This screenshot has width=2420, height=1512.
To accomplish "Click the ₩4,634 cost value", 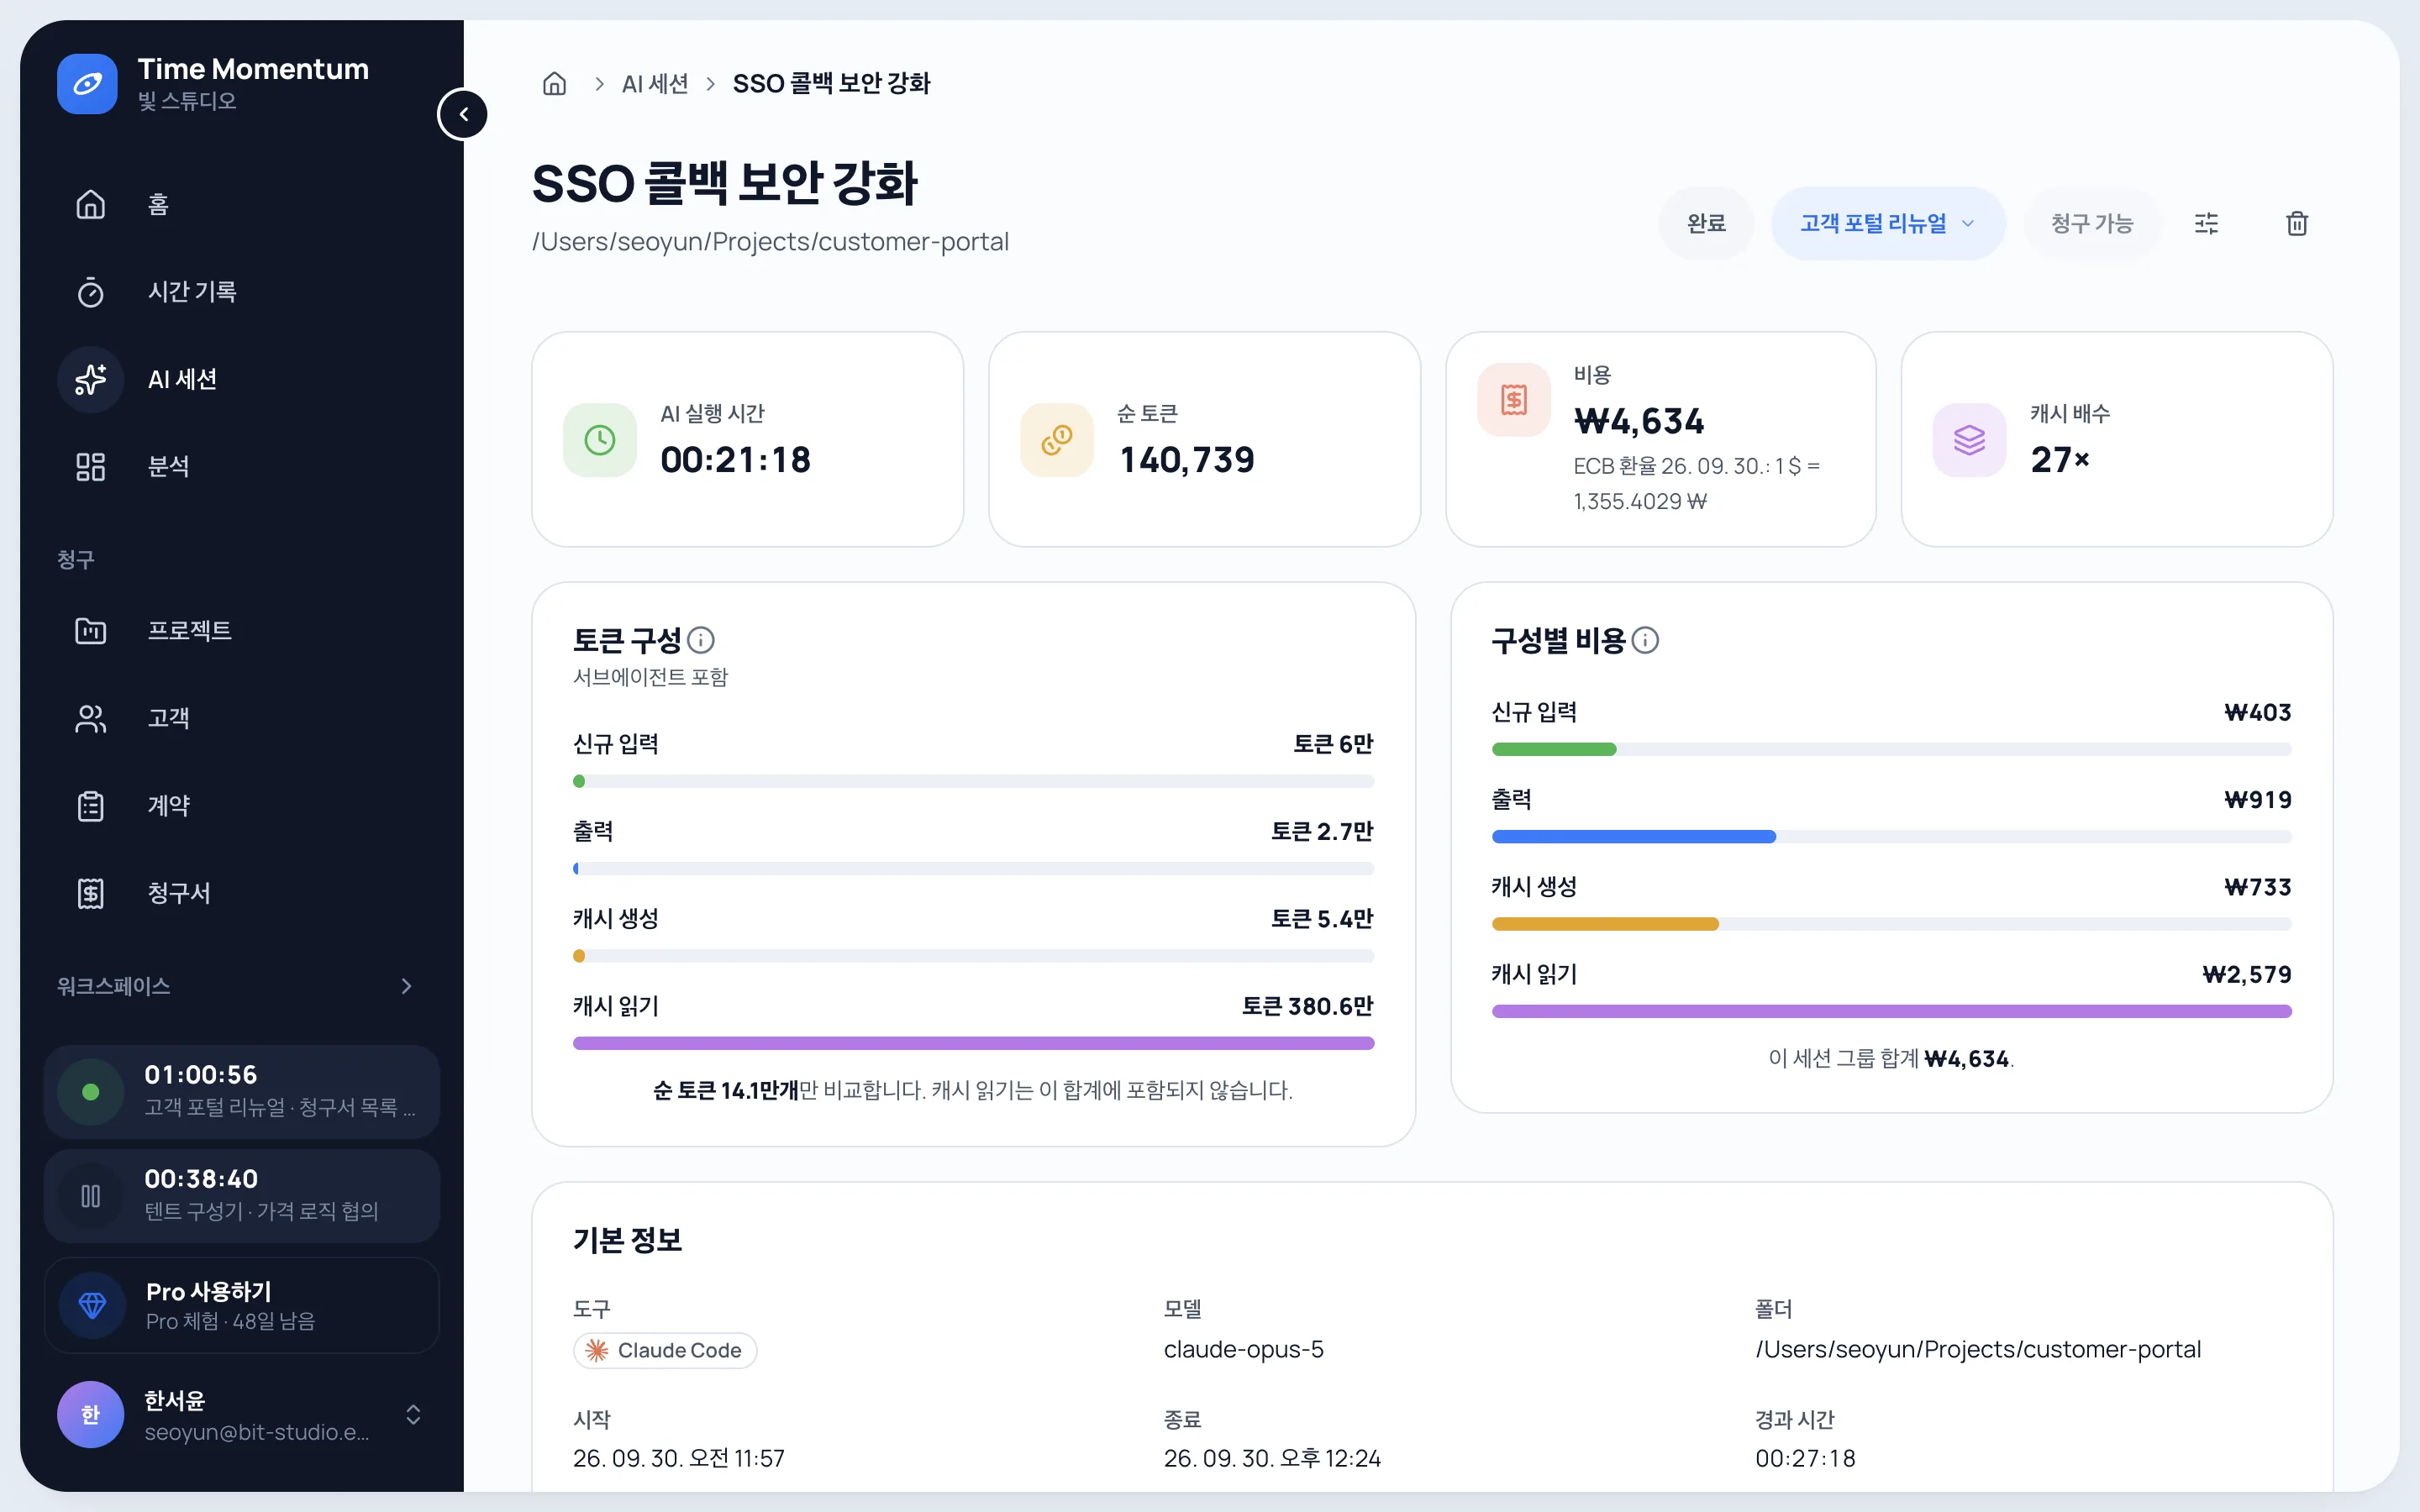I will coord(1639,421).
